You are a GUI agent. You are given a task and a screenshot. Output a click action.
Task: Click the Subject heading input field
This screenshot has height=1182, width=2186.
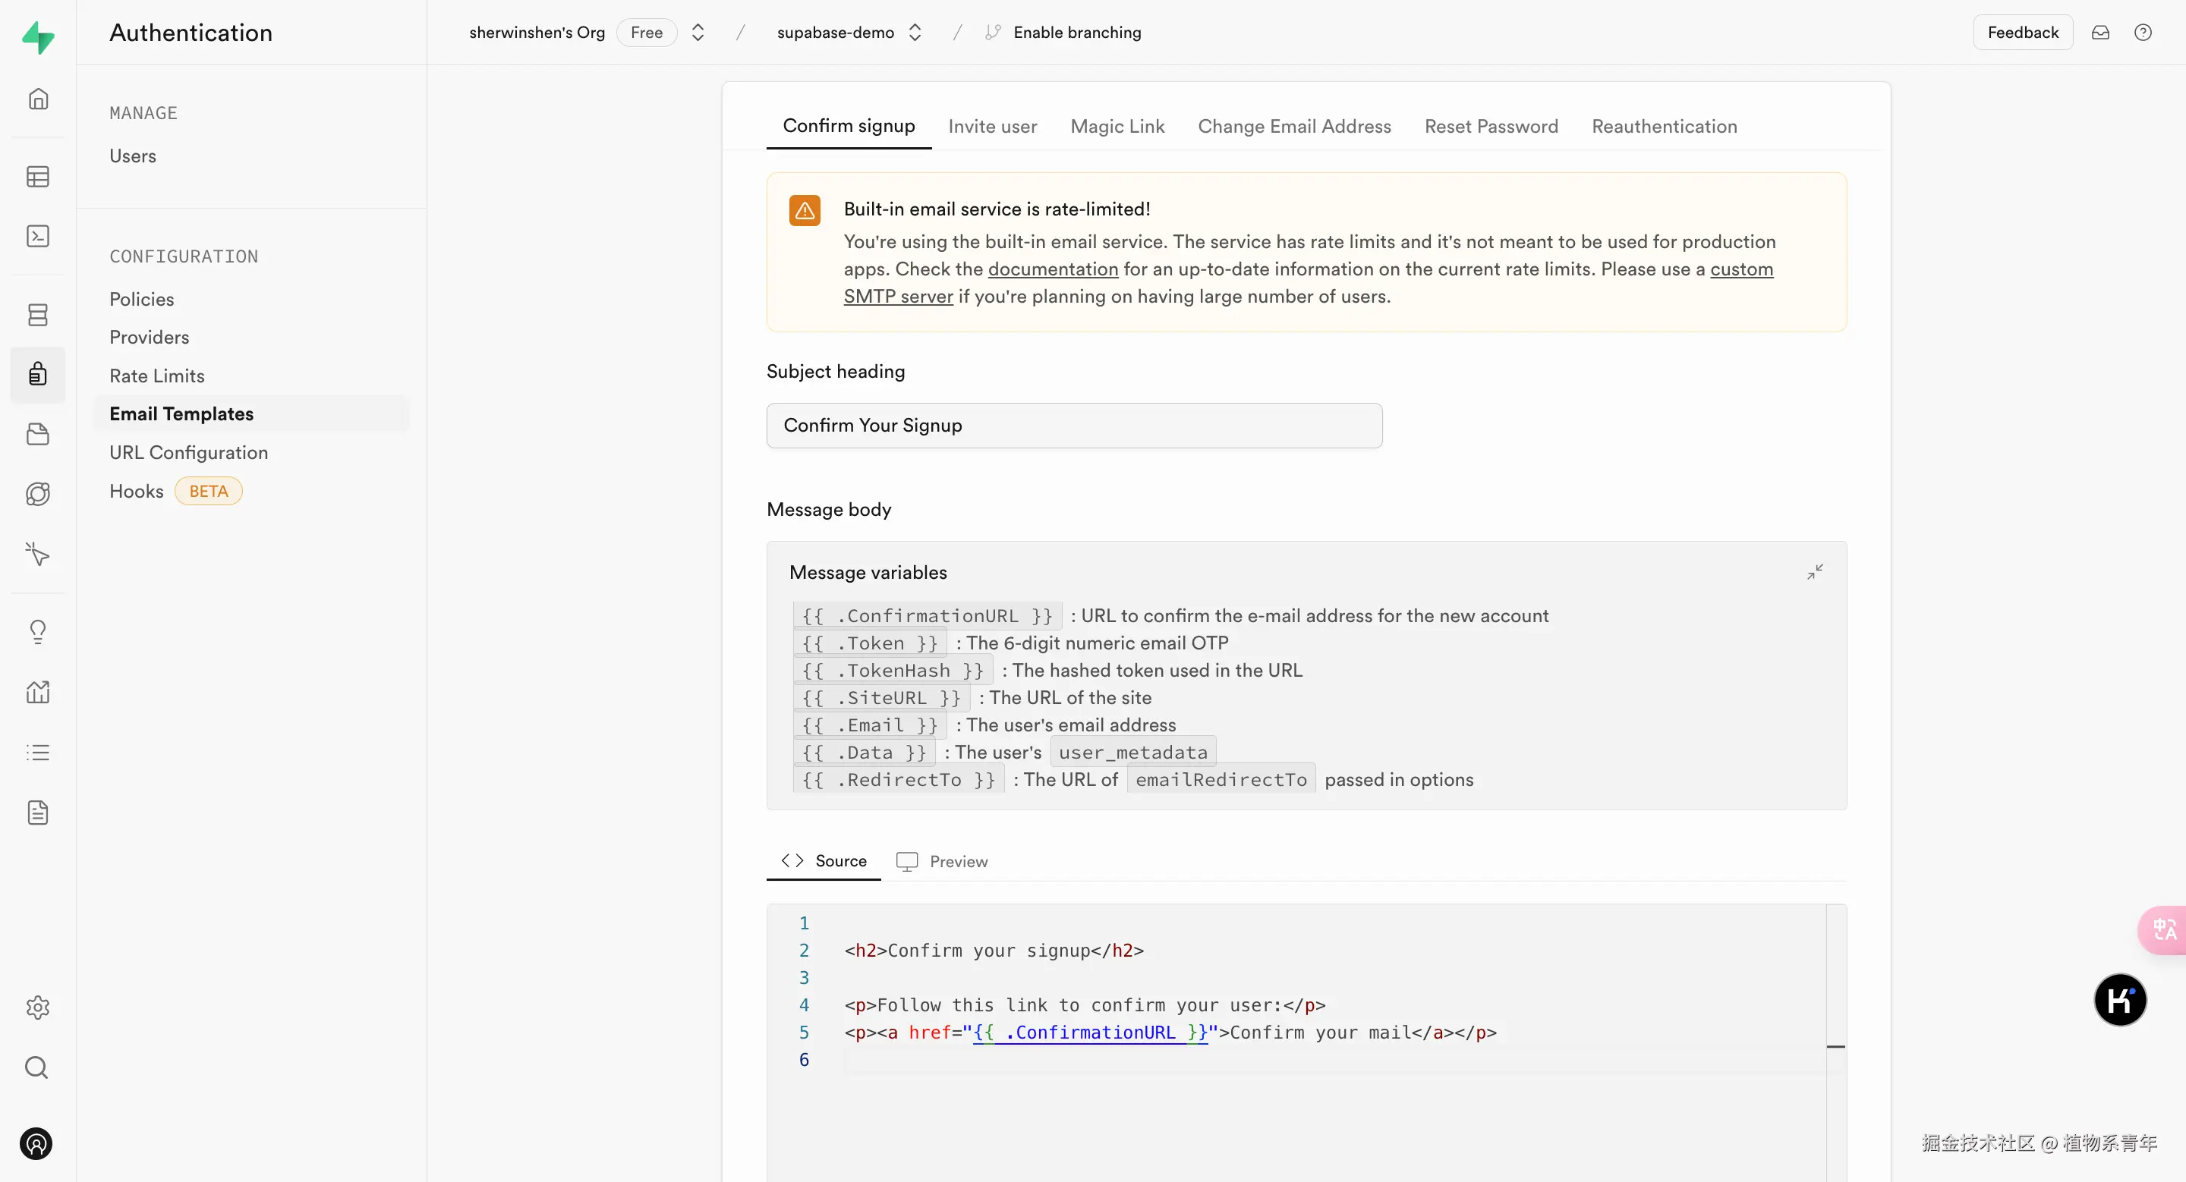pos(1073,426)
